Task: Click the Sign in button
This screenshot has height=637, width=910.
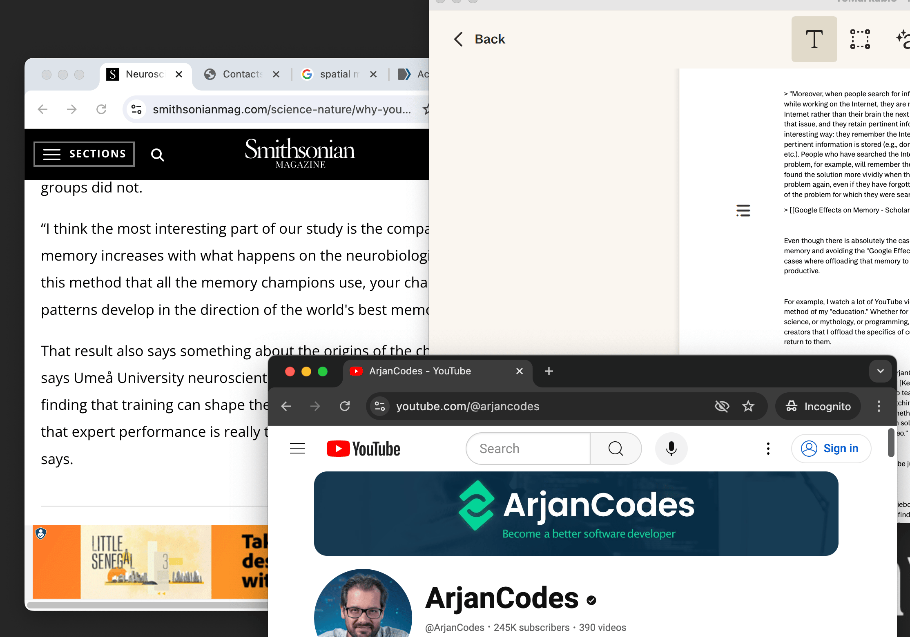Action: pos(831,449)
